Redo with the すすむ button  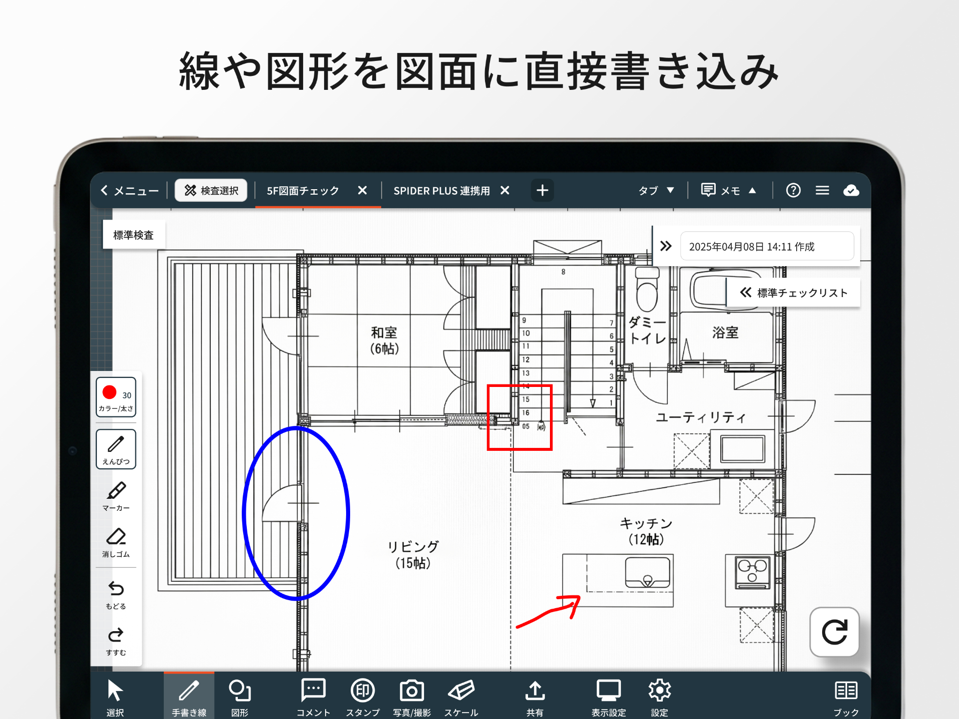[x=116, y=641]
